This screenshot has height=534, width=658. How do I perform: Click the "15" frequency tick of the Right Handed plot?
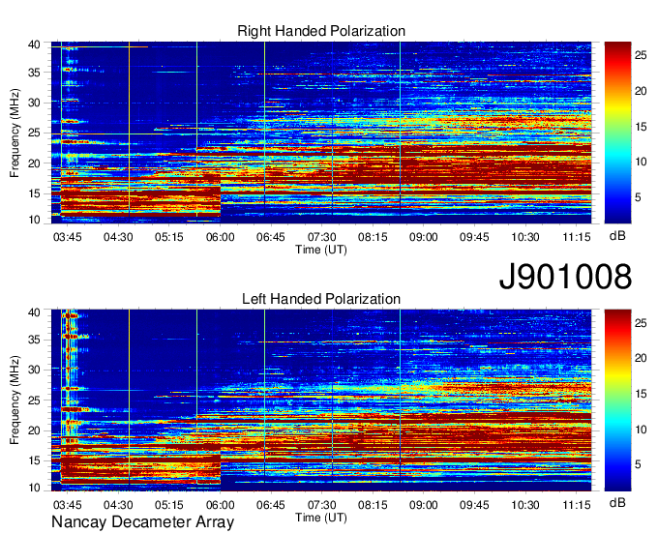coord(34,193)
